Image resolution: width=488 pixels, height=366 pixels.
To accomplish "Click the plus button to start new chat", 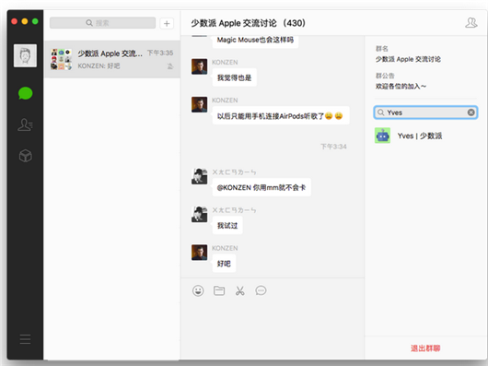I will [167, 23].
